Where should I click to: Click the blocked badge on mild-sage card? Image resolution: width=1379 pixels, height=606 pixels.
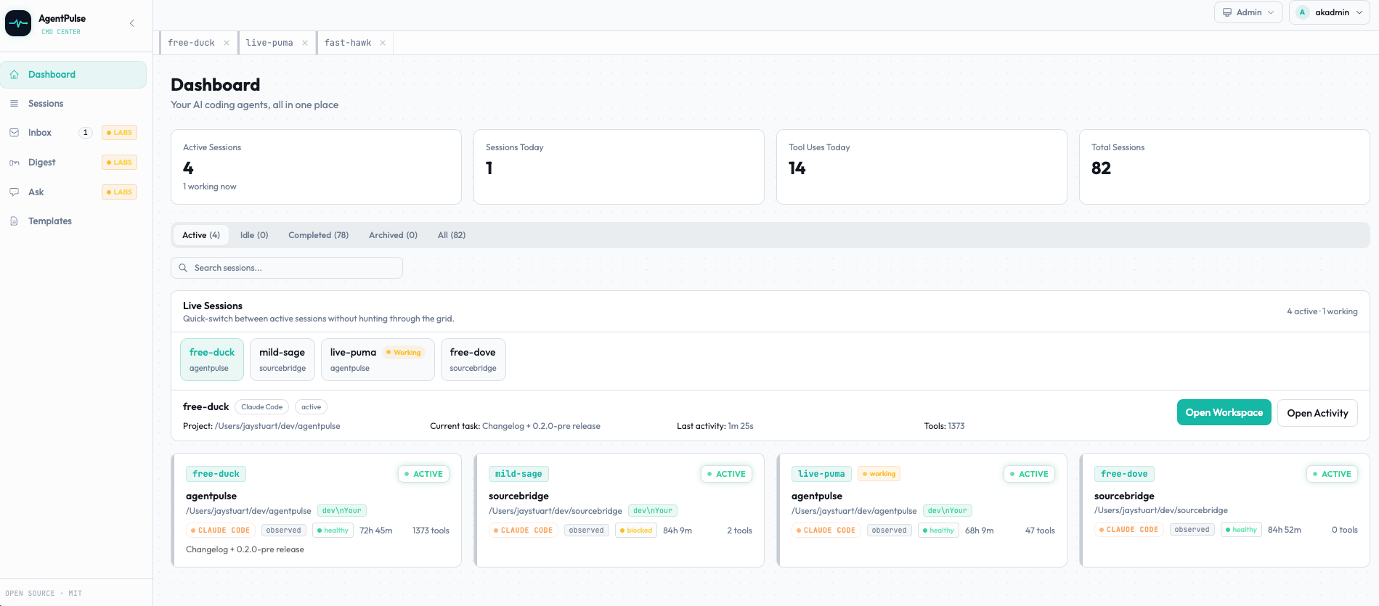[x=636, y=531]
